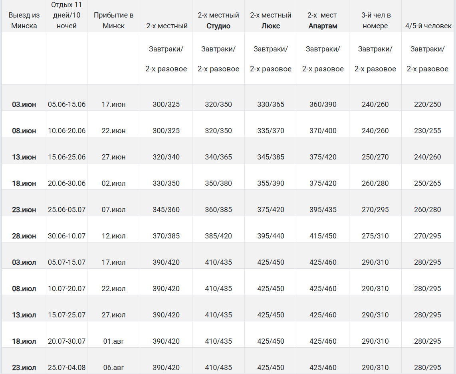Click the "3-й чел в номере" header

(375, 20)
